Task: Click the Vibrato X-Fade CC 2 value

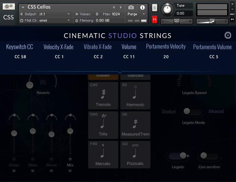Action: coord(98,57)
